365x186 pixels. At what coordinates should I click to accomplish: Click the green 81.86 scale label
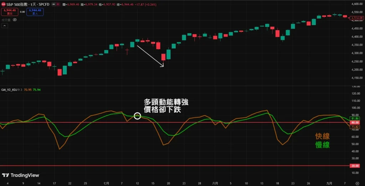[x=355, y=118]
